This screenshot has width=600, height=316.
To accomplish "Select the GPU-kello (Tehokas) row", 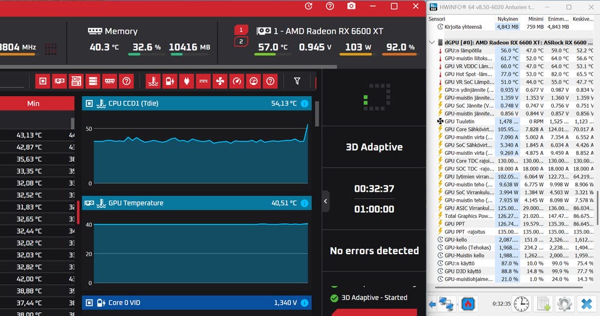I will click(x=516, y=247).
